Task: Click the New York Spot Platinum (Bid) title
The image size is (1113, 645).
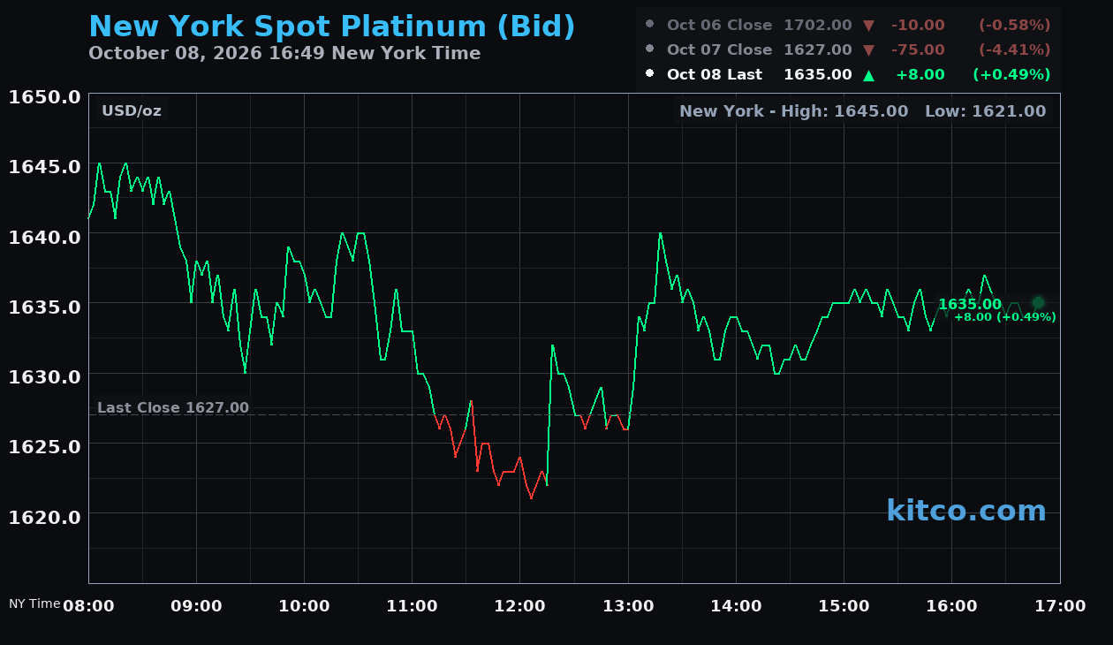Action: (332, 27)
